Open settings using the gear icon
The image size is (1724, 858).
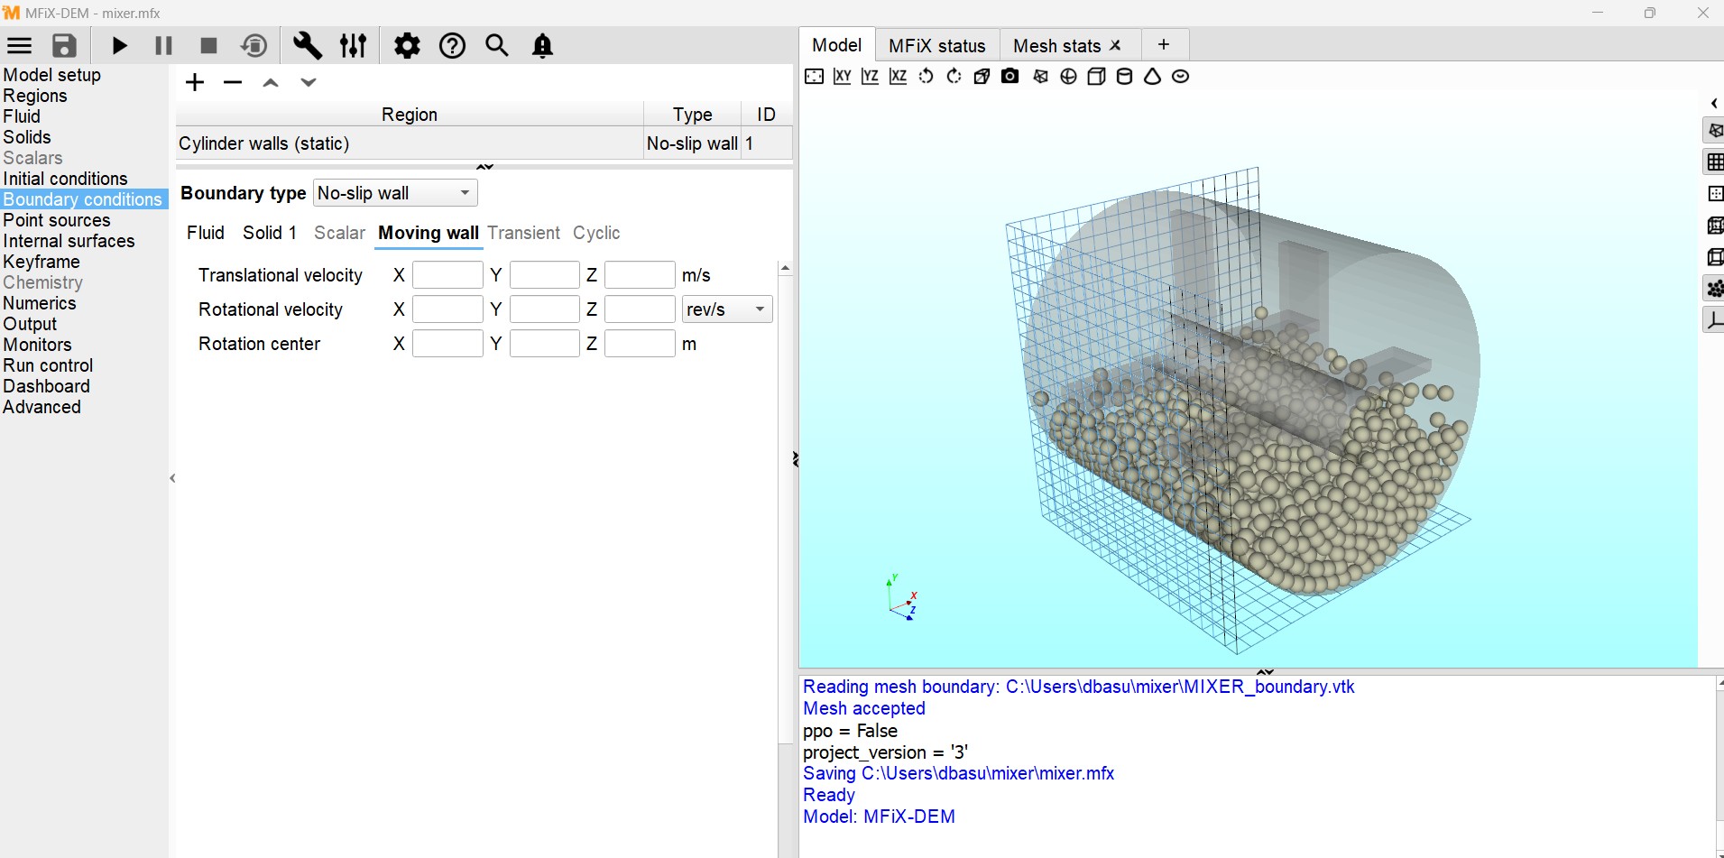[x=407, y=46]
